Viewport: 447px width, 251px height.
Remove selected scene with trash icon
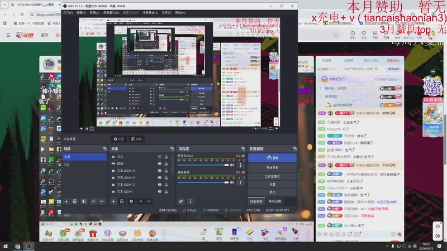point(74,201)
